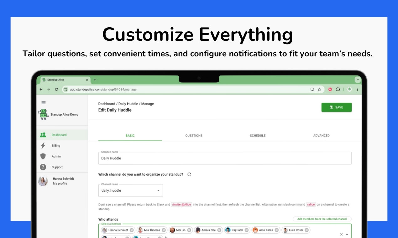Open the browser tab search dropdown

pos(358,80)
